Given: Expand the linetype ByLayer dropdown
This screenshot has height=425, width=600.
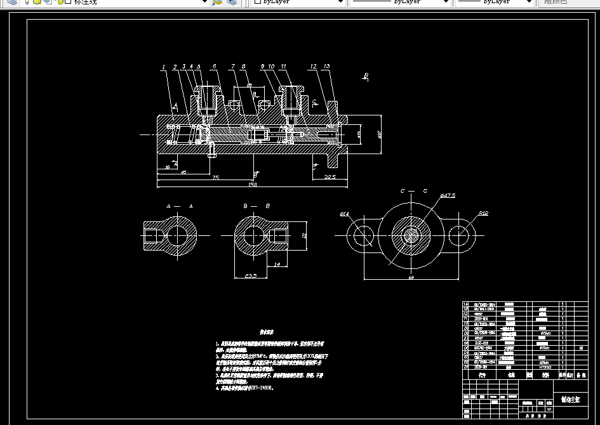Looking at the screenshot, I should pyautogui.click(x=446, y=2).
